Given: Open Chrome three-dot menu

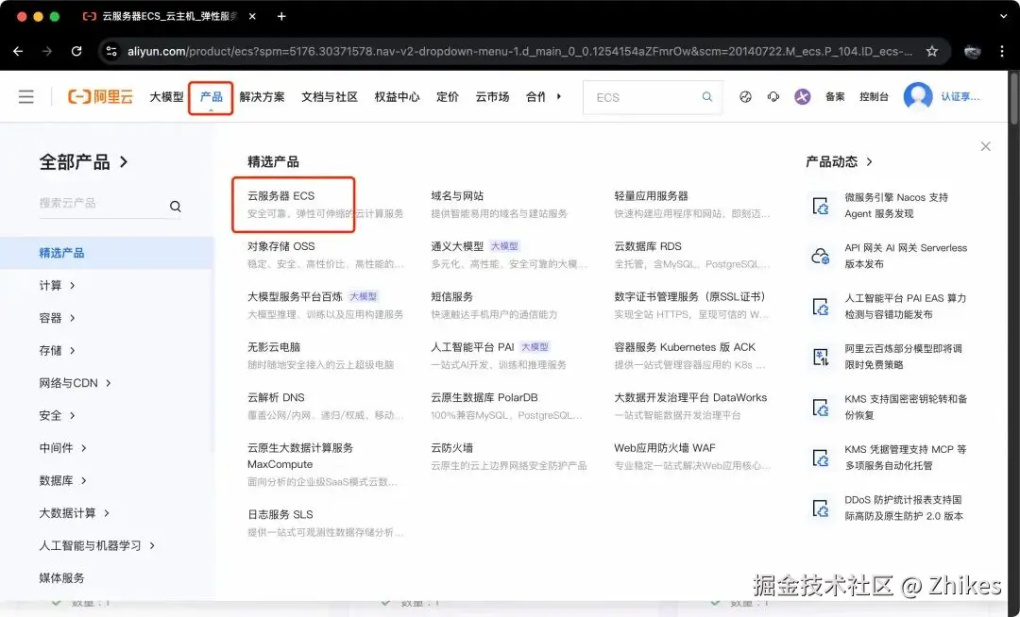Looking at the screenshot, I should click(1002, 51).
